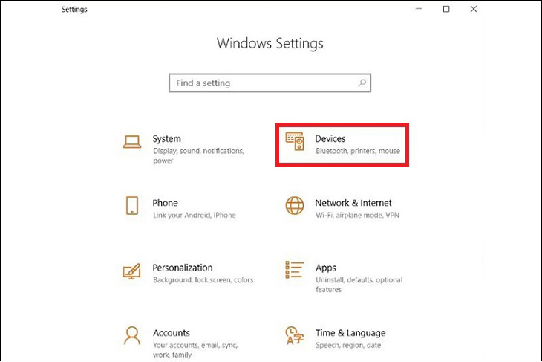542x362 pixels.
Task: Select the Accounts person icon
Action: pyautogui.click(x=132, y=335)
